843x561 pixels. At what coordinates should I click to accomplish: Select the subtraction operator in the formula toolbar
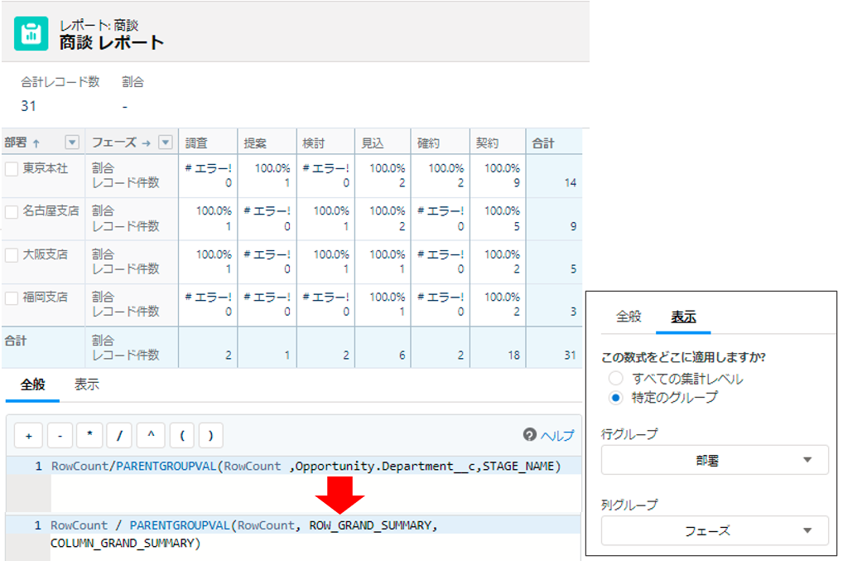point(60,434)
